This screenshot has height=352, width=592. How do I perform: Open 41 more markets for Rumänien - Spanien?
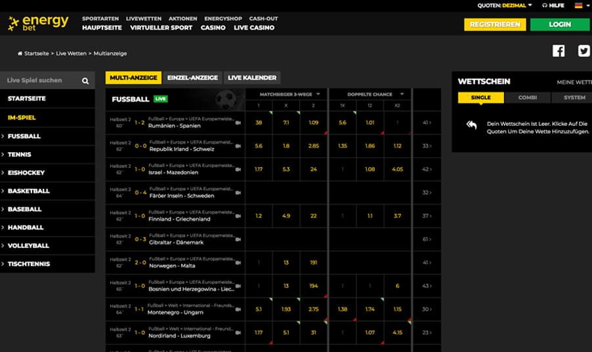coord(427,123)
